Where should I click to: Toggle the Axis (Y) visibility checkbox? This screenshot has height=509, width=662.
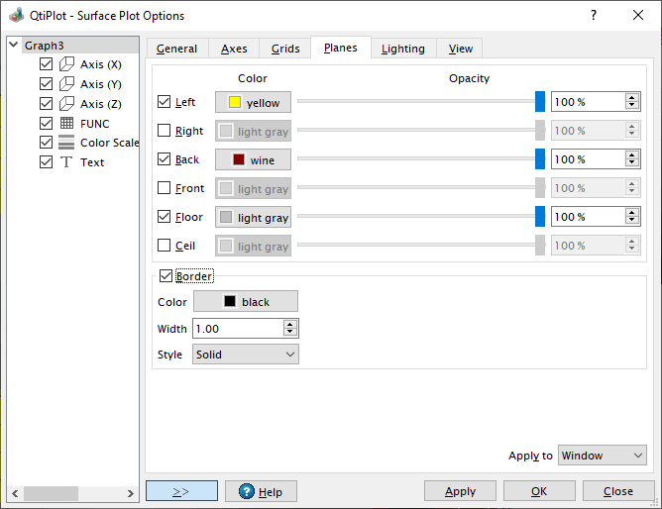tap(46, 84)
